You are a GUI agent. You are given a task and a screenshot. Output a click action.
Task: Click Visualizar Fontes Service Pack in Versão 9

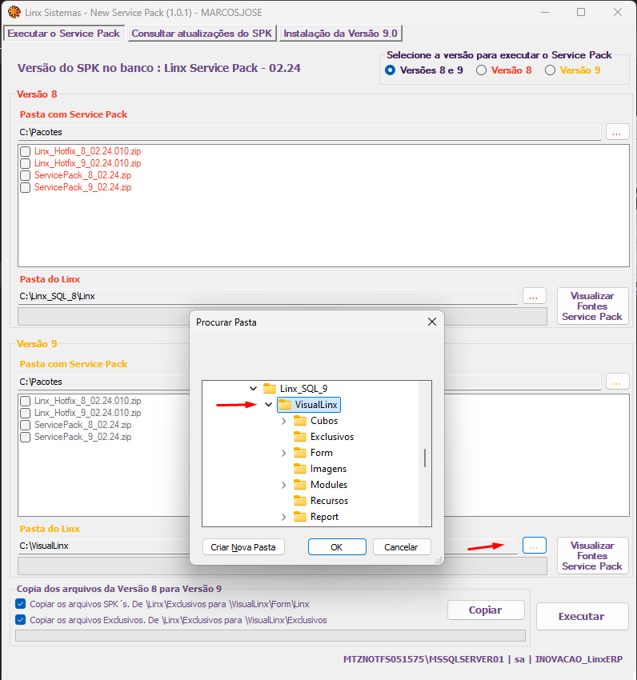point(593,555)
